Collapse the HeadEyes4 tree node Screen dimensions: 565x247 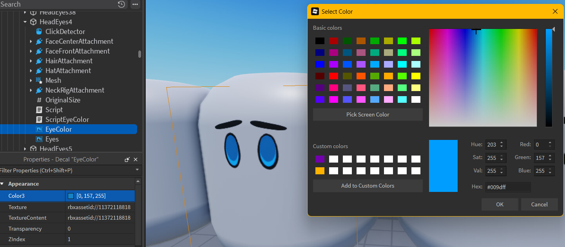pos(25,22)
